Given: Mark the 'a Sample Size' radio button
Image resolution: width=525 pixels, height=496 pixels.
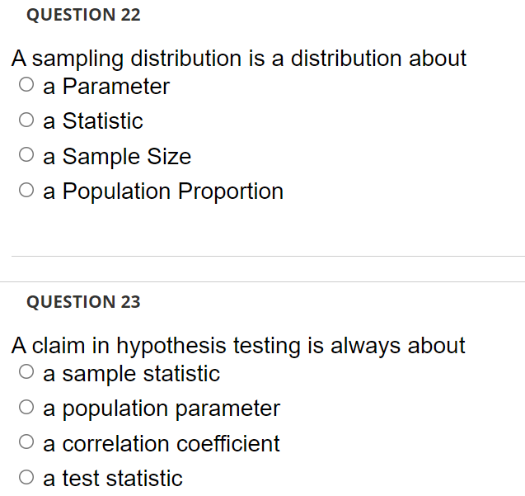Looking at the screenshot, I should [26, 154].
